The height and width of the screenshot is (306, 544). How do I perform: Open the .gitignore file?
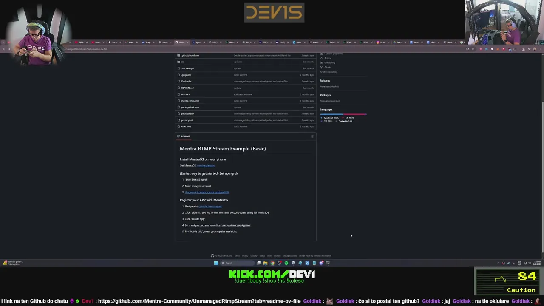pyautogui.click(x=186, y=75)
